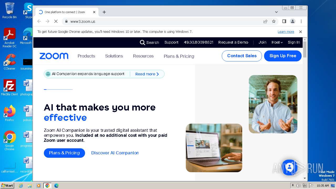Launch Acrobat Reader DC shortcut
Viewport: 336px width, 189px height.
click(x=9, y=38)
